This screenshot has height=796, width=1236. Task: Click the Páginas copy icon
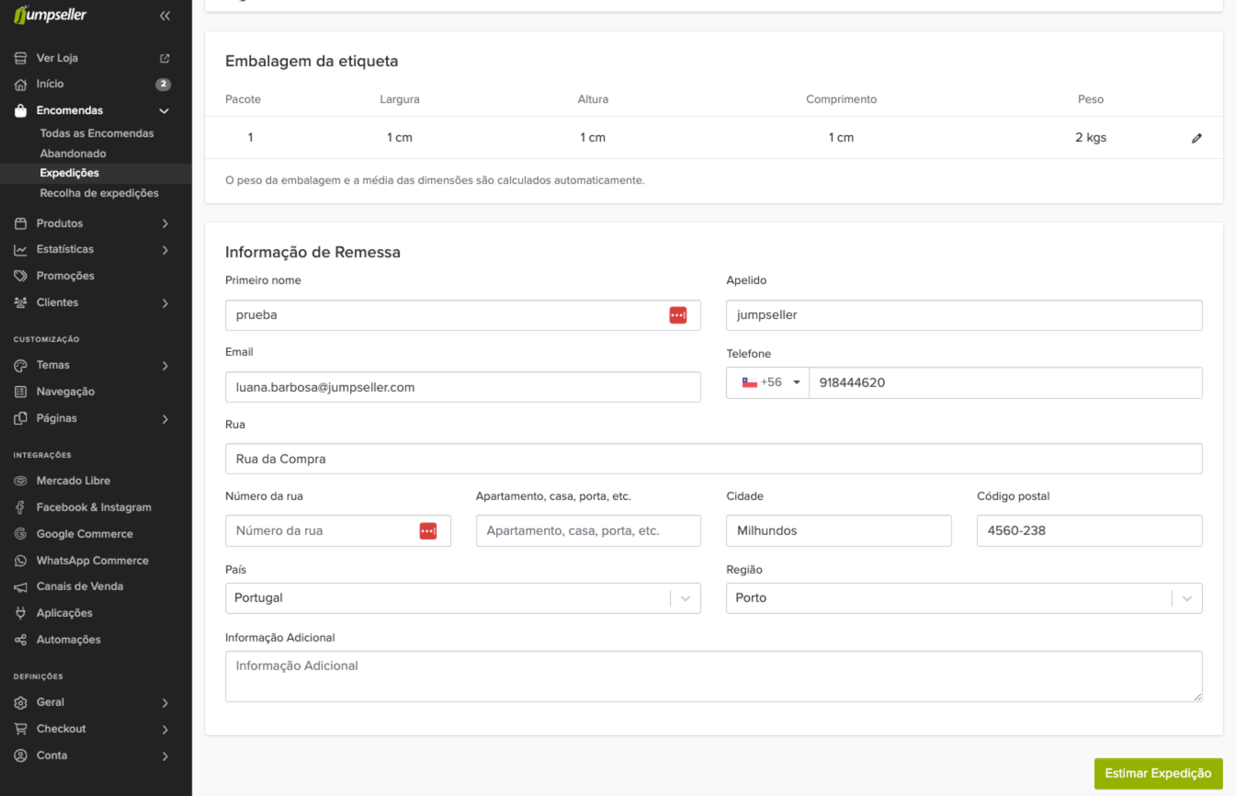[20, 418]
